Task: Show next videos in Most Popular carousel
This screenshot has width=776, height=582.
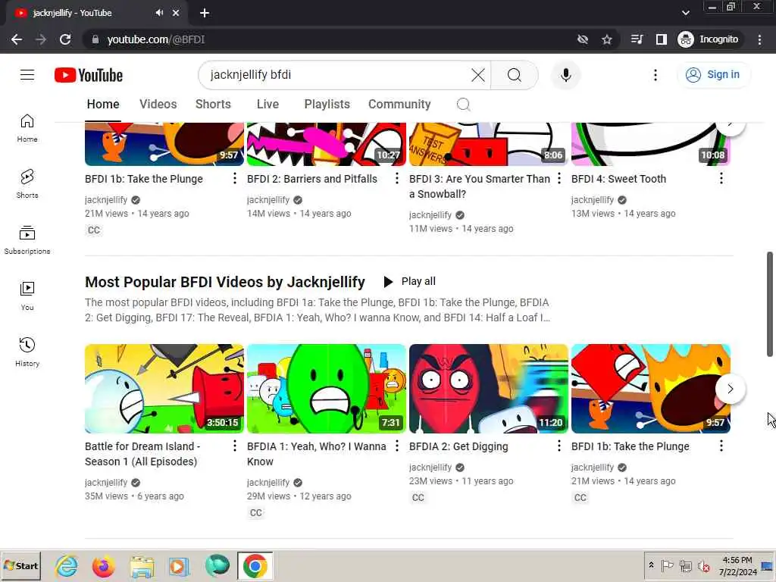Action: coord(731,389)
